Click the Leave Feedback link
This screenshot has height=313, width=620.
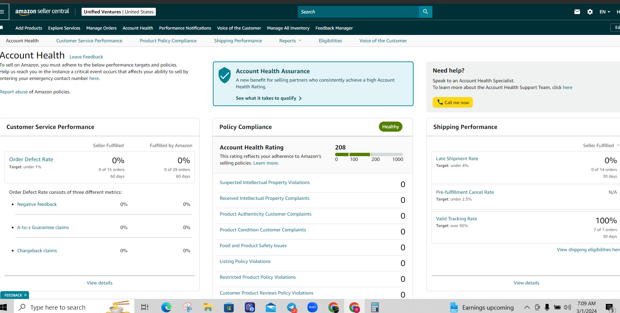click(x=86, y=57)
